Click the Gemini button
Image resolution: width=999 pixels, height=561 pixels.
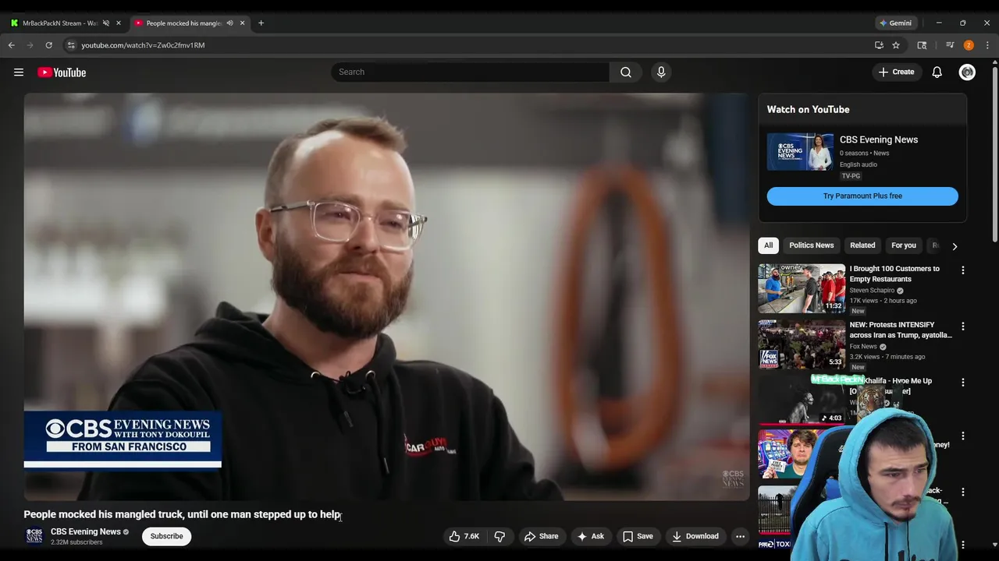click(895, 23)
